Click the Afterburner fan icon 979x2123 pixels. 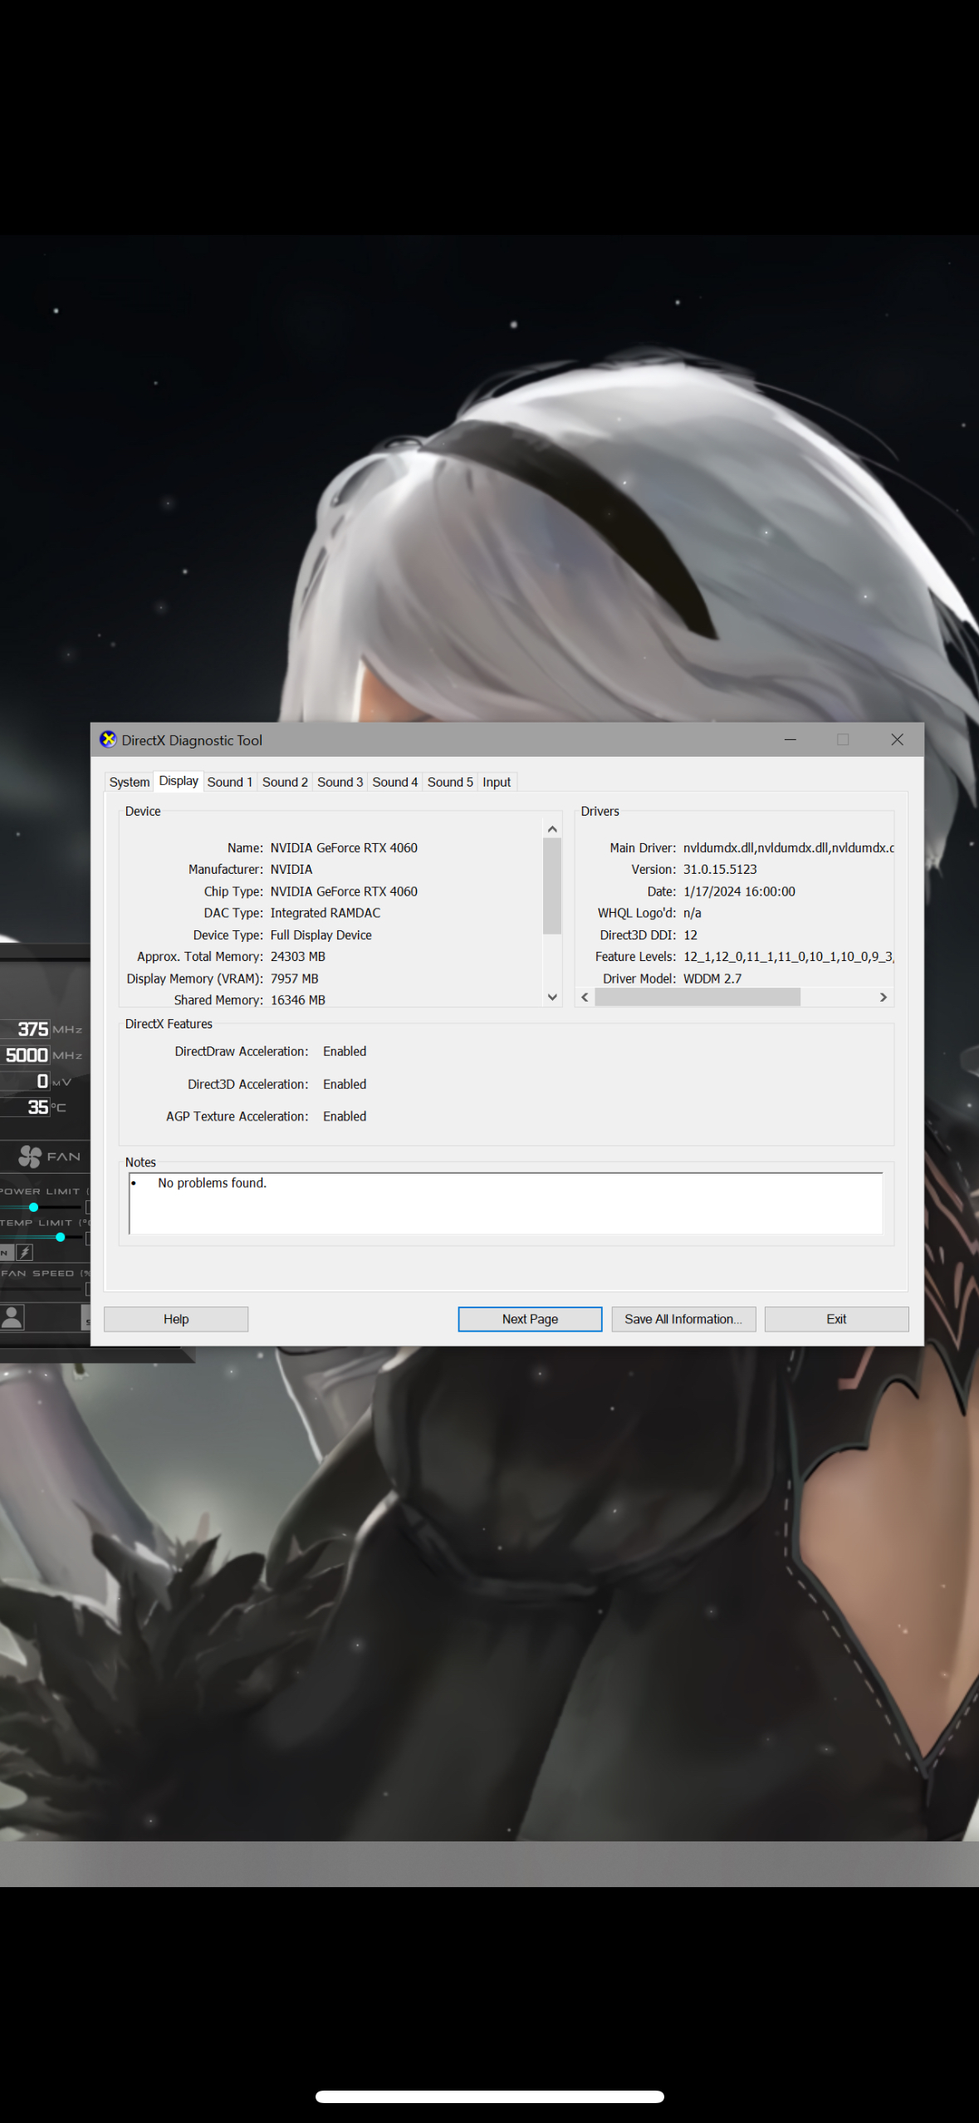pyautogui.click(x=30, y=1156)
